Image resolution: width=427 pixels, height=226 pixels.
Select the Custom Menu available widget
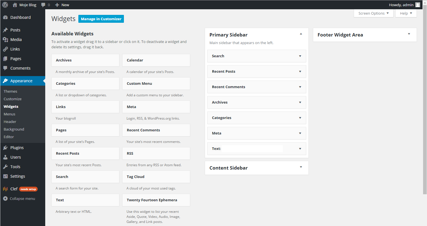point(156,84)
